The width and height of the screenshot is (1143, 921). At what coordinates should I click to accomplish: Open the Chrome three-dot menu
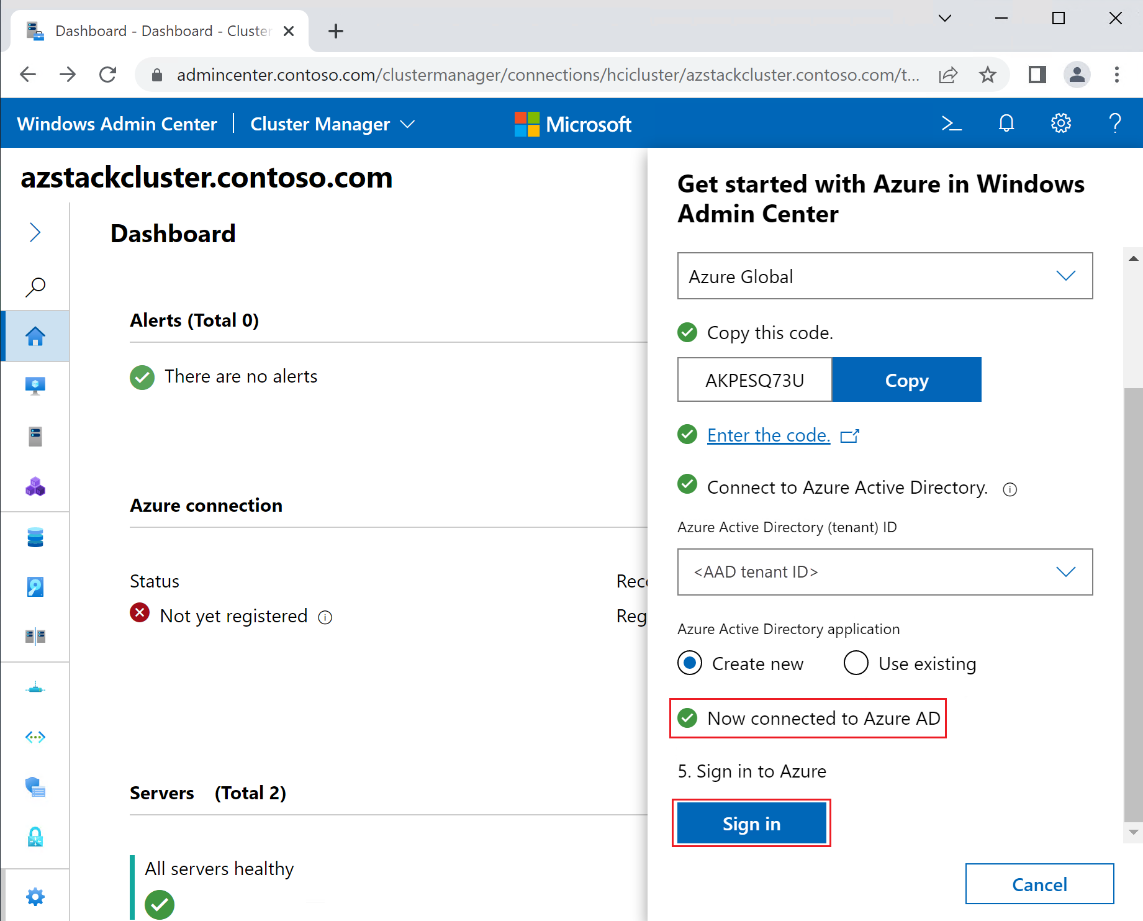1117,75
